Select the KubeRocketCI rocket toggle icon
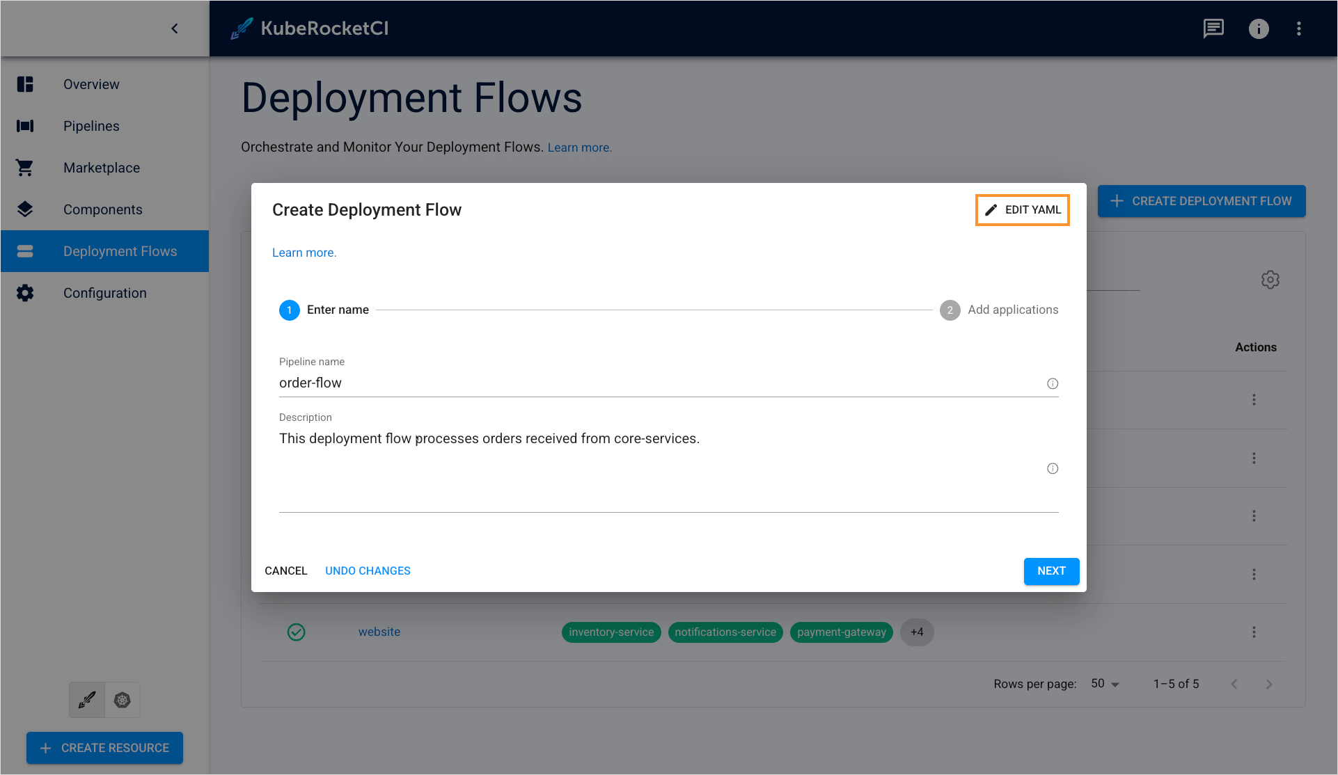 coord(87,700)
